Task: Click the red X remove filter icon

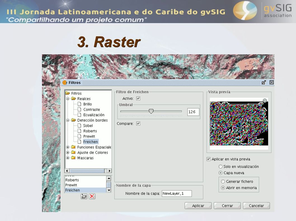Action: [x=92, y=196]
